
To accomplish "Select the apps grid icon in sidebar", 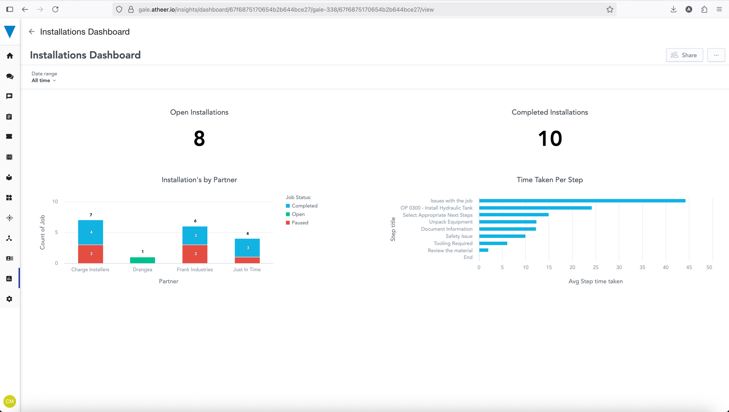I will [x=9, y=198].
